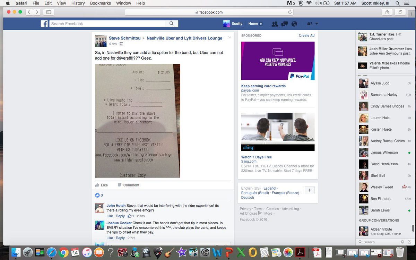Open the File menu
Image resolution: width=416 pixels, height=260 pixels.
(36, 3)
